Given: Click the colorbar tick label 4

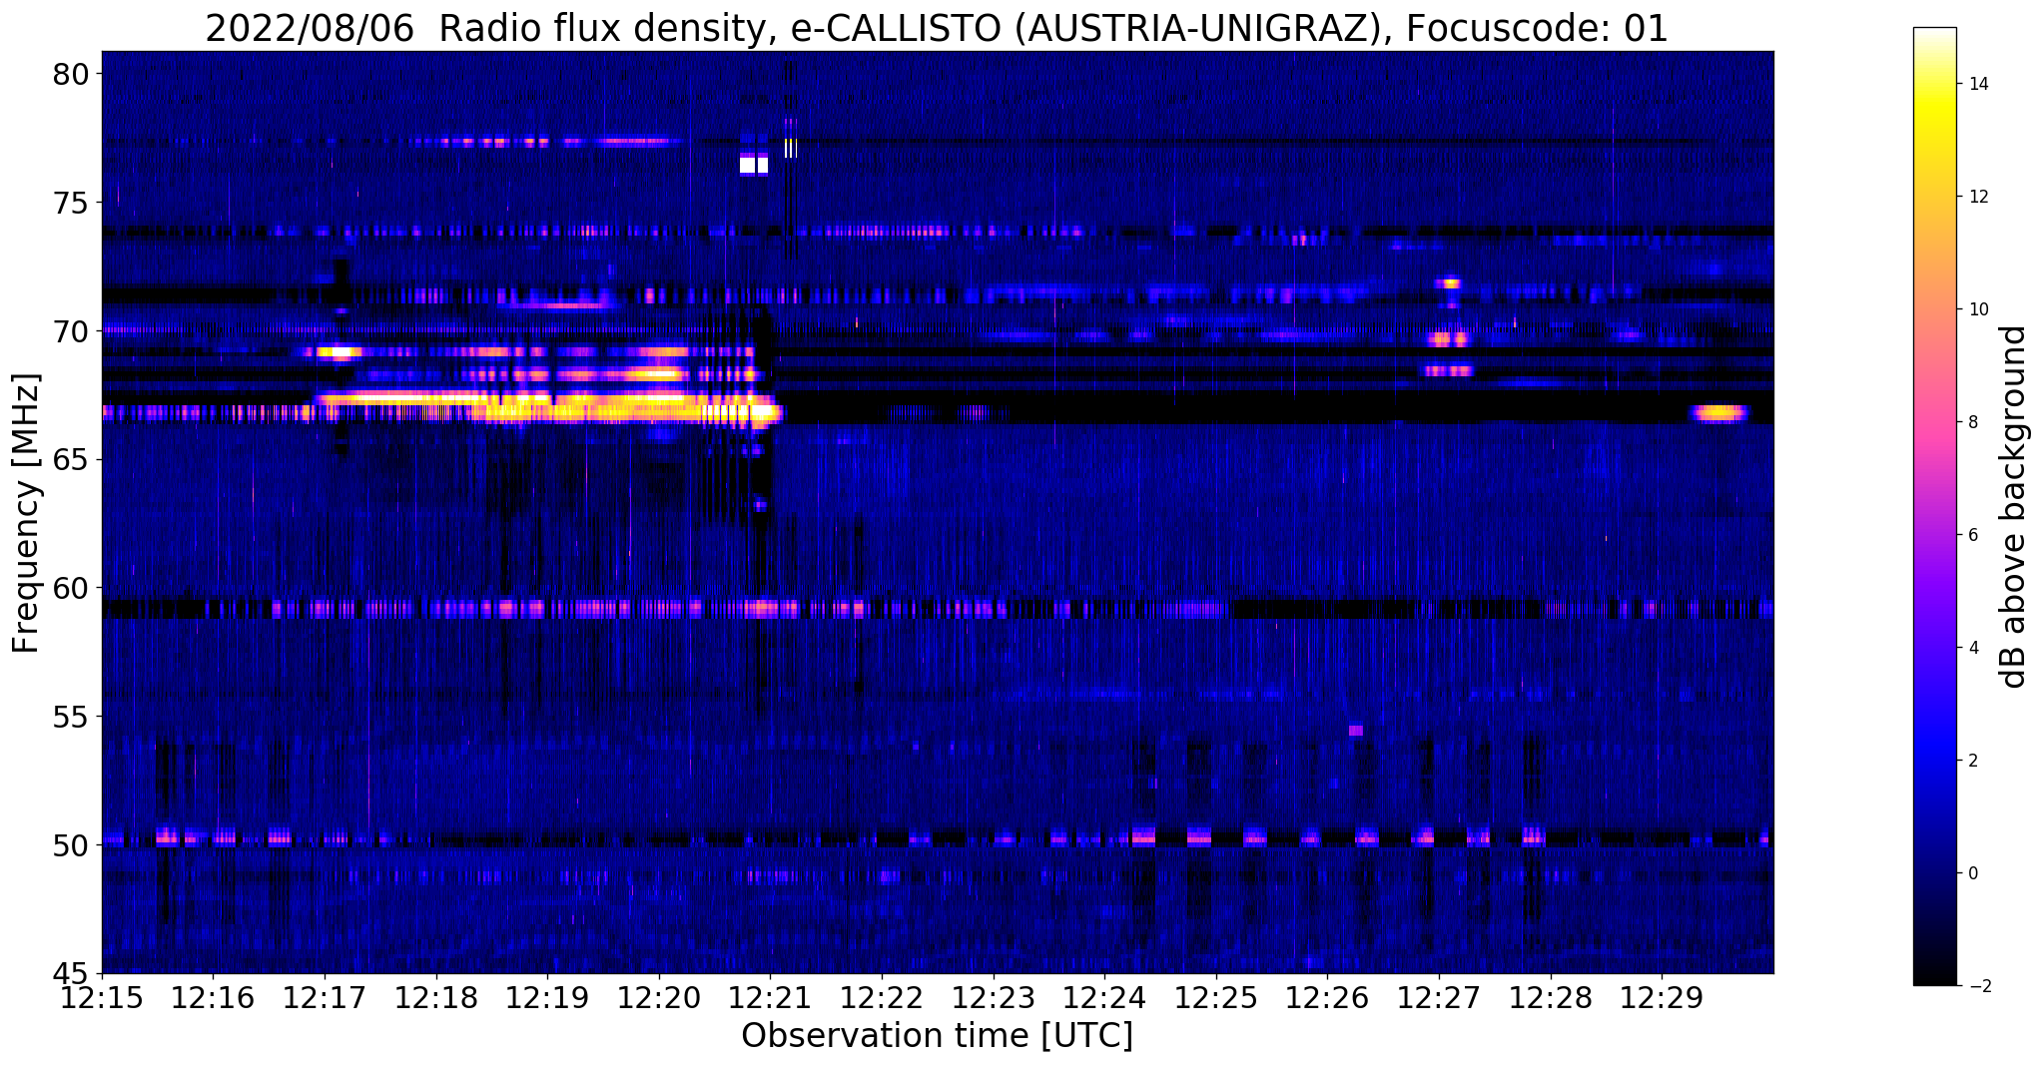Looking at the screenshot, I should click(x=1972, y=648).
